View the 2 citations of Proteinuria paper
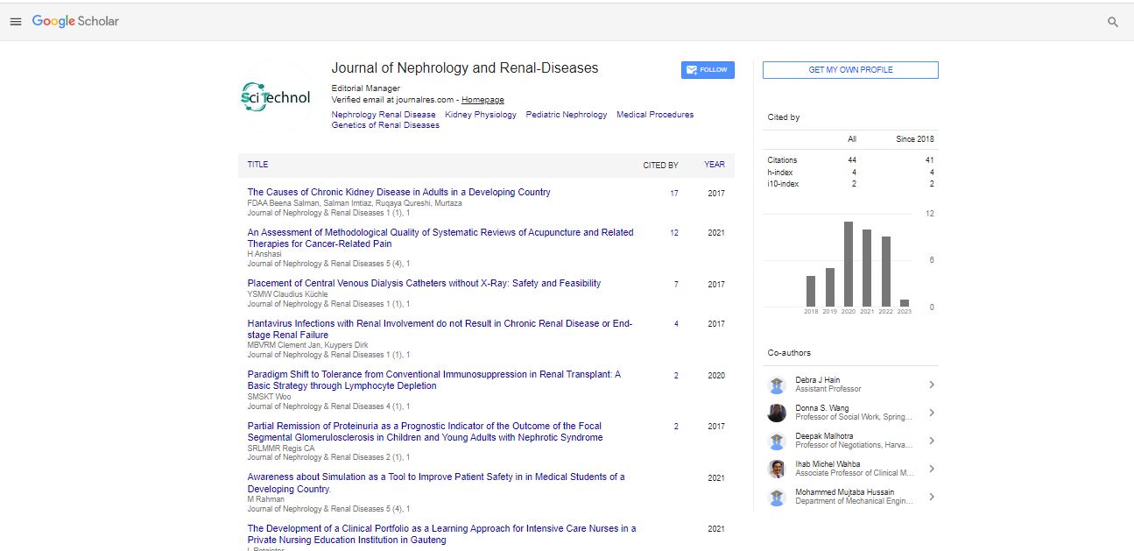Viewport: 1134px width, 551px height. [676, 427]
